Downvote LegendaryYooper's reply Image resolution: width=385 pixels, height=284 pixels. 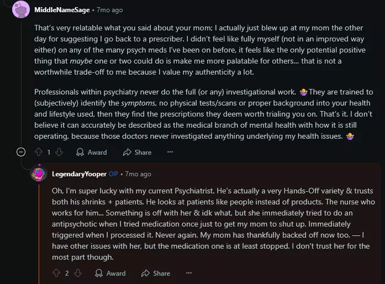pos(78,273)
